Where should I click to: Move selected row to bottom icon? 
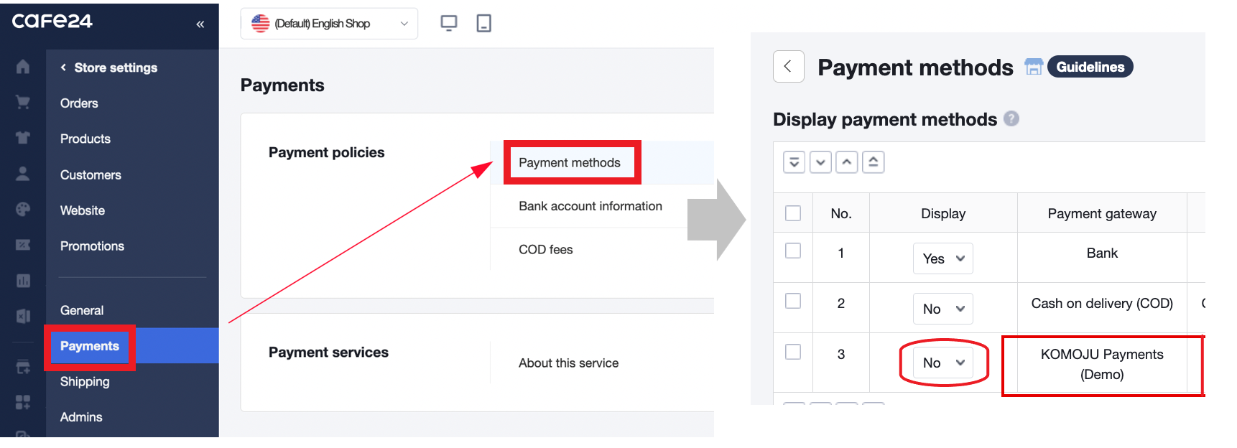click(x=794, y=162)
